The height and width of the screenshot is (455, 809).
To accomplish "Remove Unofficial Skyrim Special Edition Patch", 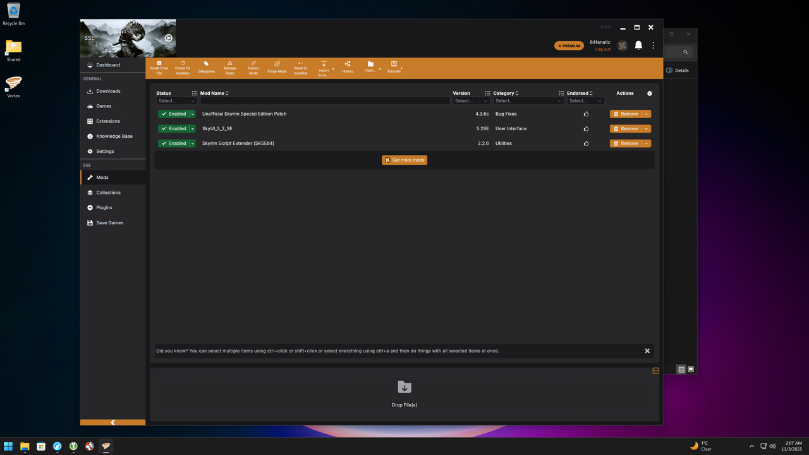I will (x=625, y=114).
